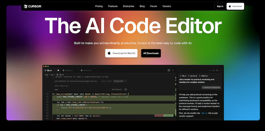This screenshot has height=131, width=265.
Task: Go to the Features page
Action: [113, 6]
